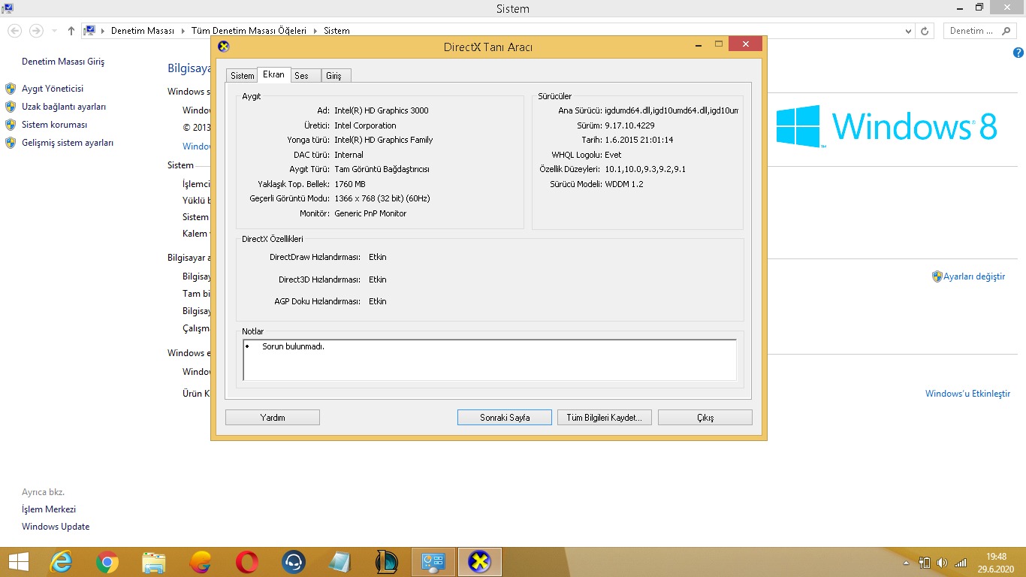Open the network signal tray icon
The height and width of the screenshot is (577, 1026).
[x=961, y=563]
